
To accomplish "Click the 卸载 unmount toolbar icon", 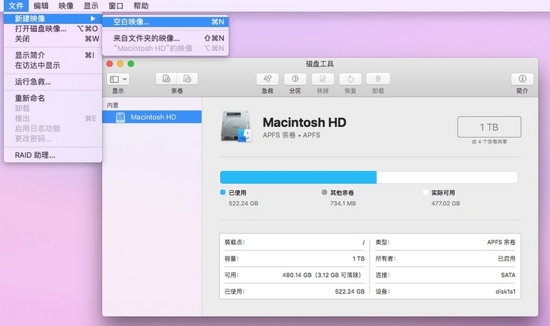I will pyautogui.click(x=378, y=79).
